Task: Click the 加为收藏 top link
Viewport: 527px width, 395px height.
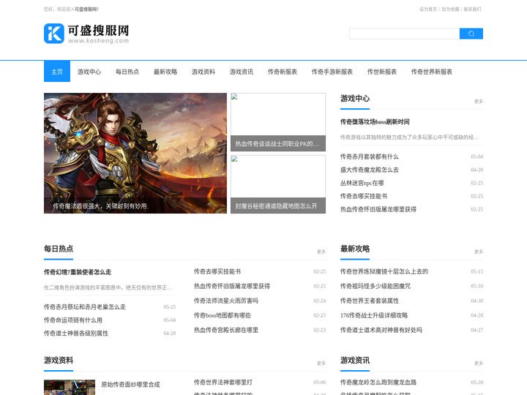Action: (x=450, y=10)
